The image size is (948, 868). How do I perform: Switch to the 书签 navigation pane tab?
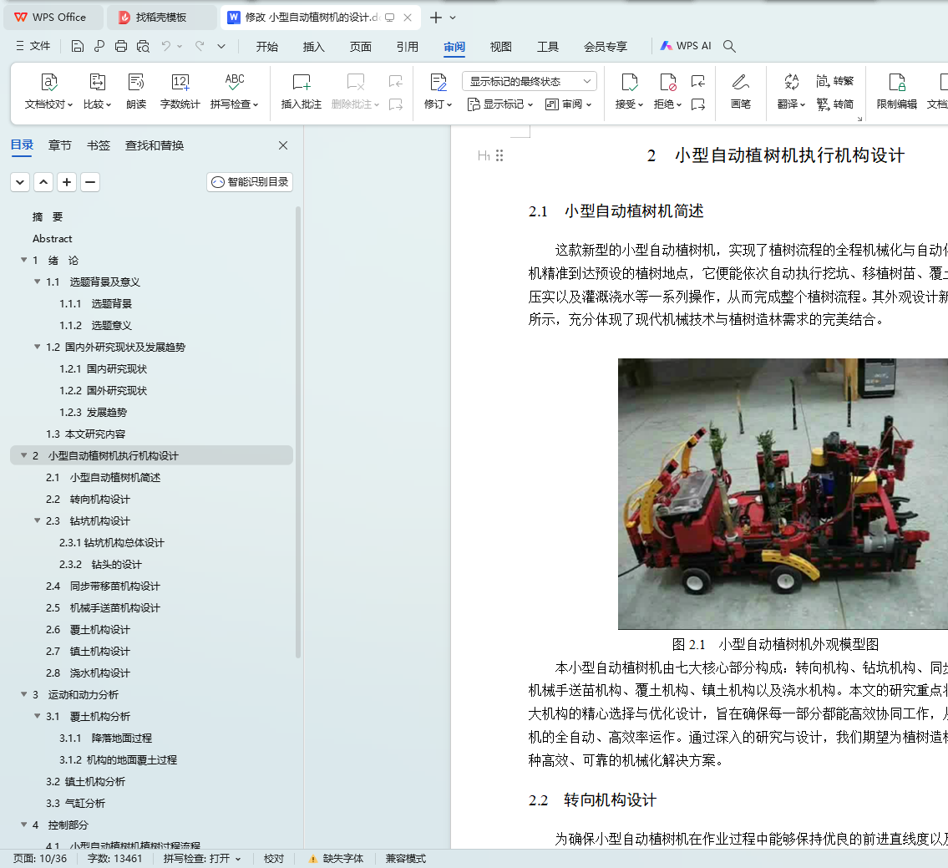[x=98, y=145]
